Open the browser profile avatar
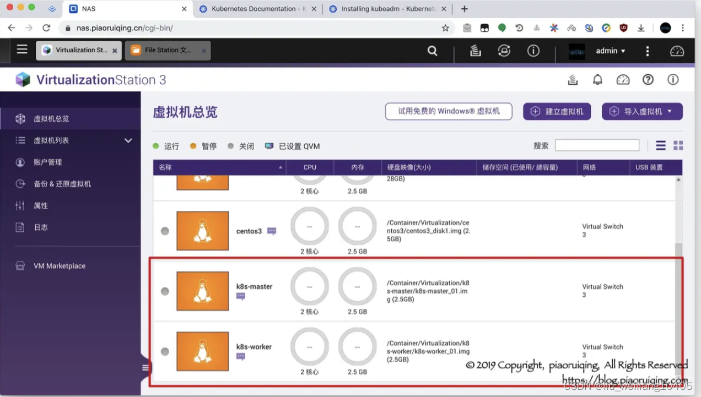Image resolution: width=701 pixels, height=397 pixels. pos(666,28)
